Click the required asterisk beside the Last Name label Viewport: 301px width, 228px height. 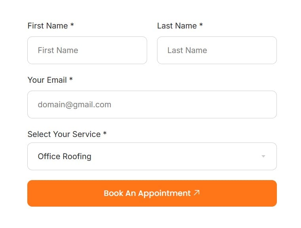point(201,25)
